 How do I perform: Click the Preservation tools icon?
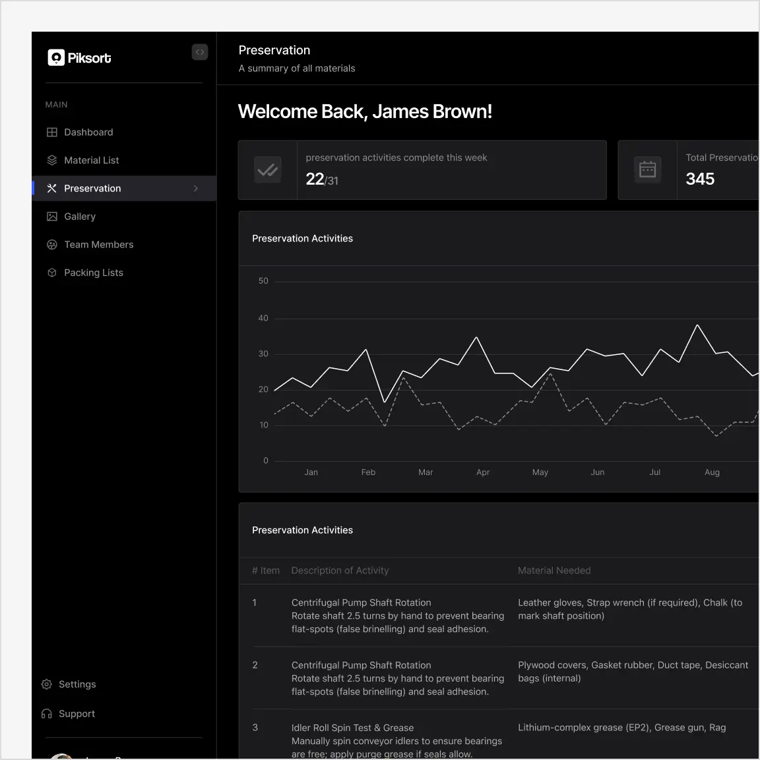coord(52,188)
